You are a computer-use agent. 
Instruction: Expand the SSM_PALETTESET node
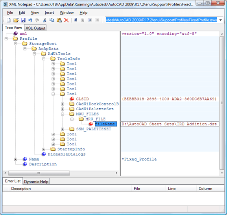[x=63, y=129]
